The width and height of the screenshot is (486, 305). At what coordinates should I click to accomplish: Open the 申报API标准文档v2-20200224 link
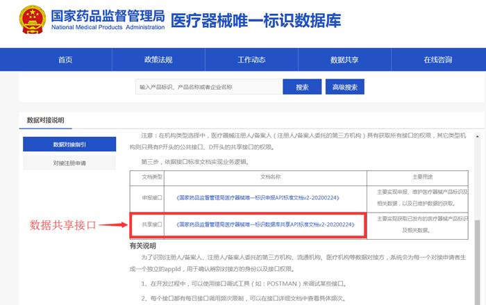258,197
